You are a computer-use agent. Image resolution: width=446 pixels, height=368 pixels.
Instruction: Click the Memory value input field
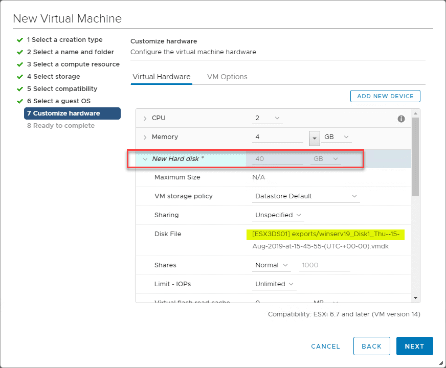point(278,137)
